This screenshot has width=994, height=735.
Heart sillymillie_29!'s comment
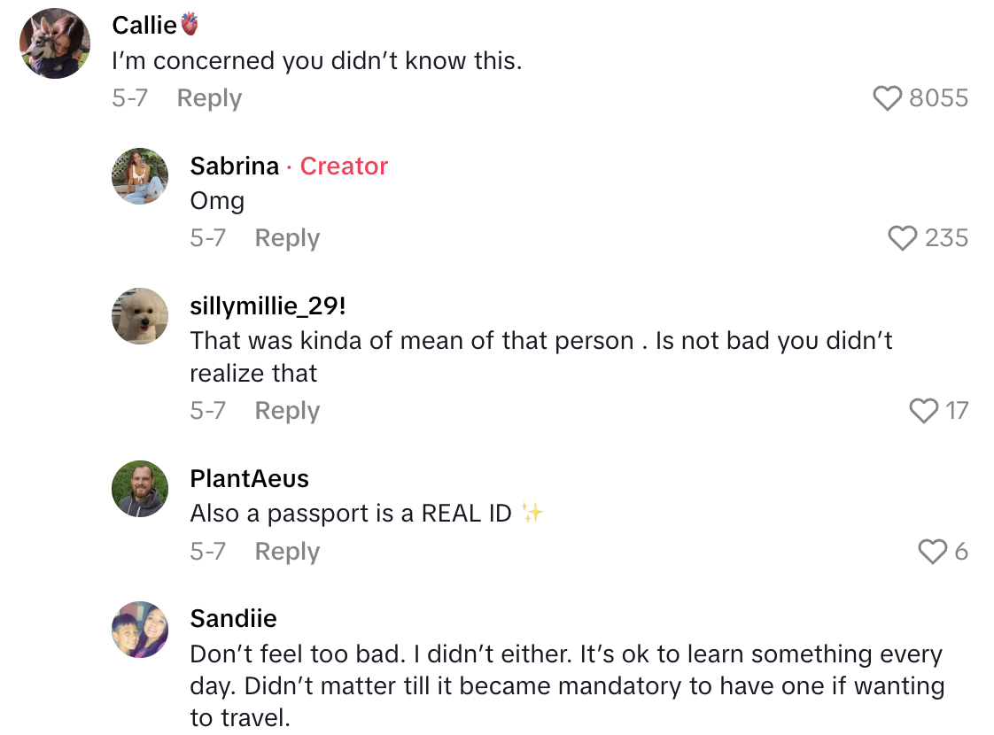pyautogui.click(x=924, y=410)
